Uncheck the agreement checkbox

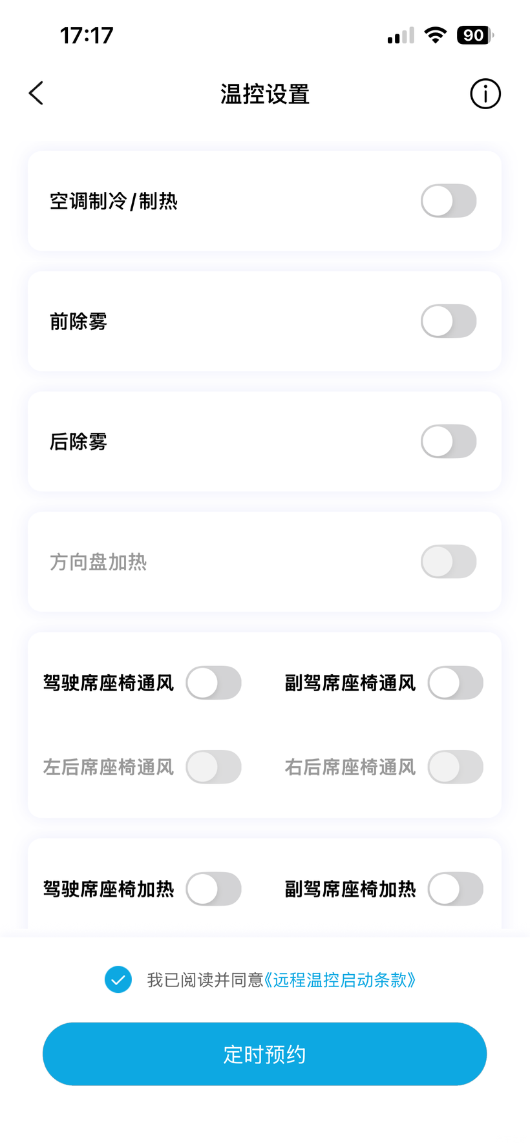tap(118, 979)
